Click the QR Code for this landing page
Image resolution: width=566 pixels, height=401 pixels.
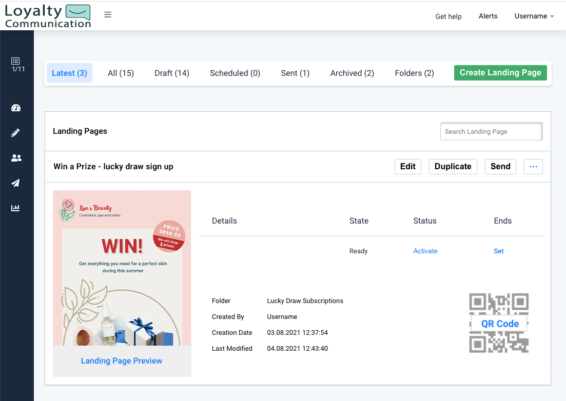(499, 323)
